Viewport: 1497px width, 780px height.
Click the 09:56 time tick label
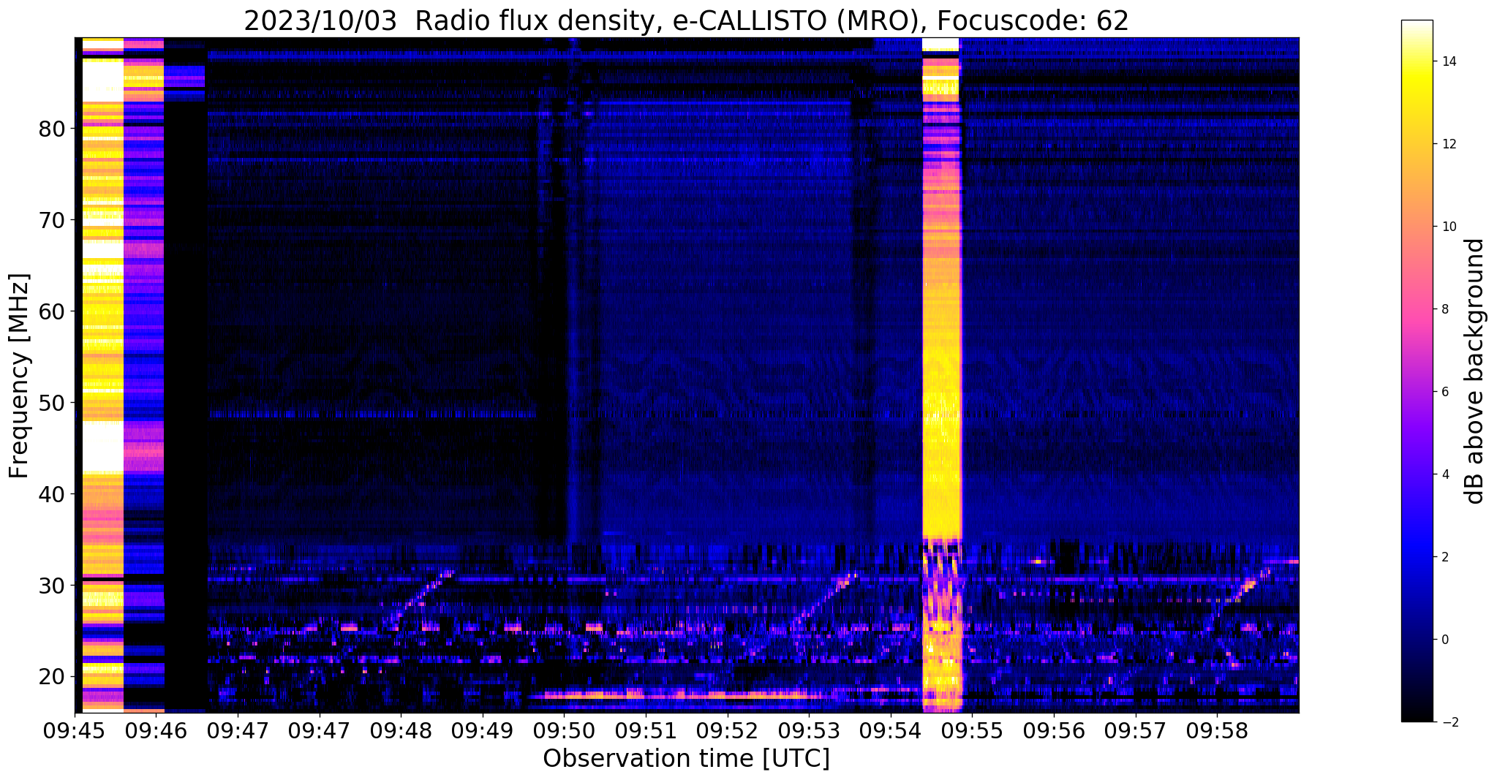pos(1054,731)
